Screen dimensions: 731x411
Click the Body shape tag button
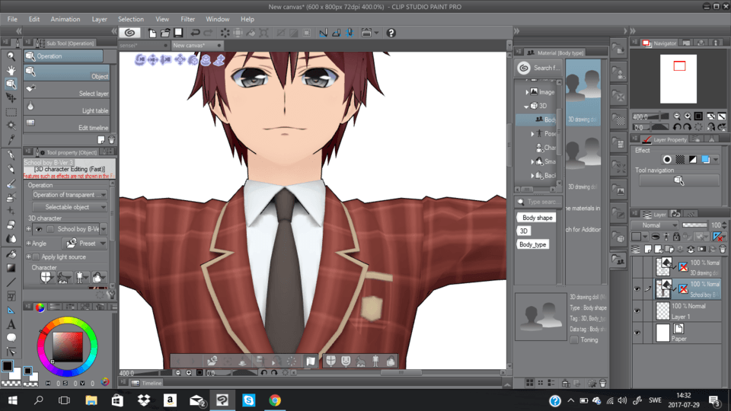[538, 218]
